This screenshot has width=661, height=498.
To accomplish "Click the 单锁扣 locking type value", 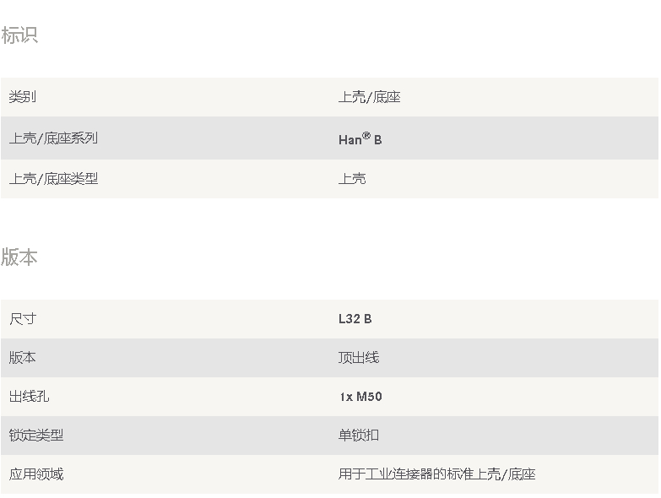I will (359, 436).
